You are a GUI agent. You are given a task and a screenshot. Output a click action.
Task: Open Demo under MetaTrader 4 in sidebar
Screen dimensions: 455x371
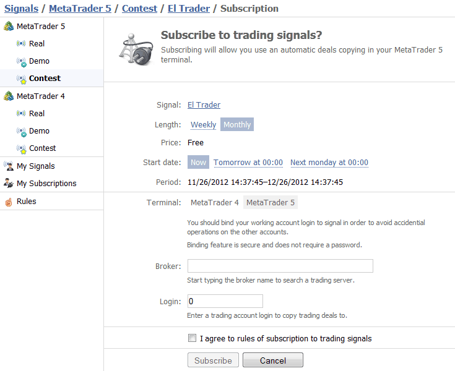click(x=39, y=131)
